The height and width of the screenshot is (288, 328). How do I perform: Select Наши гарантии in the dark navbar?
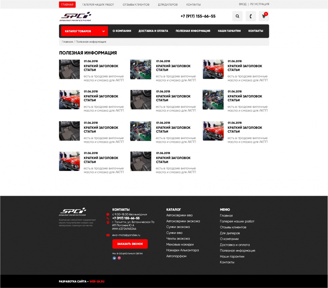[x=229, y=31]
